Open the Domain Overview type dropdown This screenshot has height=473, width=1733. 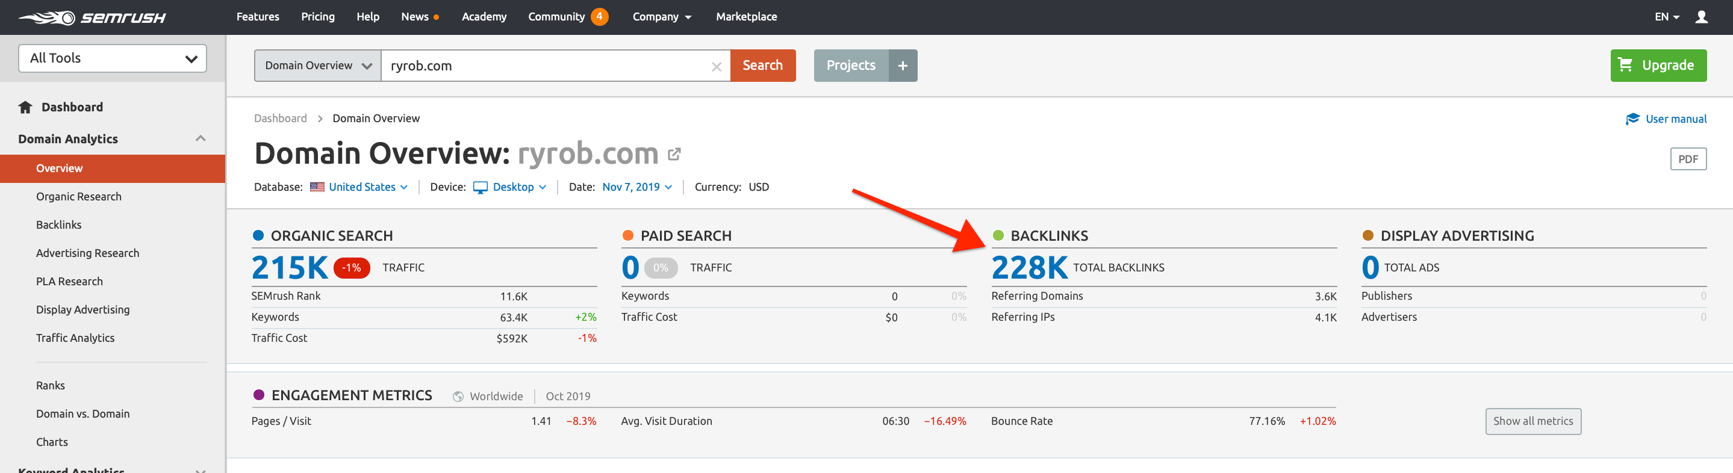coord(317,65)
